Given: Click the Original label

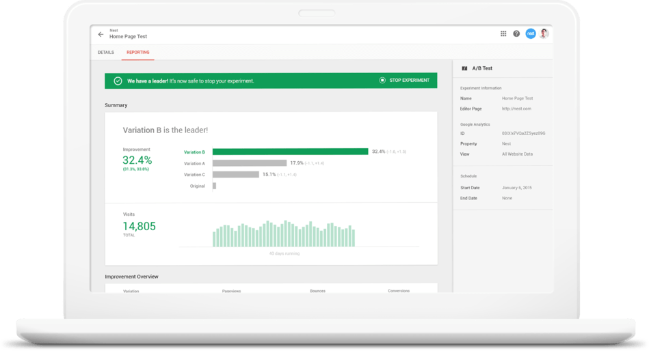Looking at the screenshot, I should (x=198, y=186).
